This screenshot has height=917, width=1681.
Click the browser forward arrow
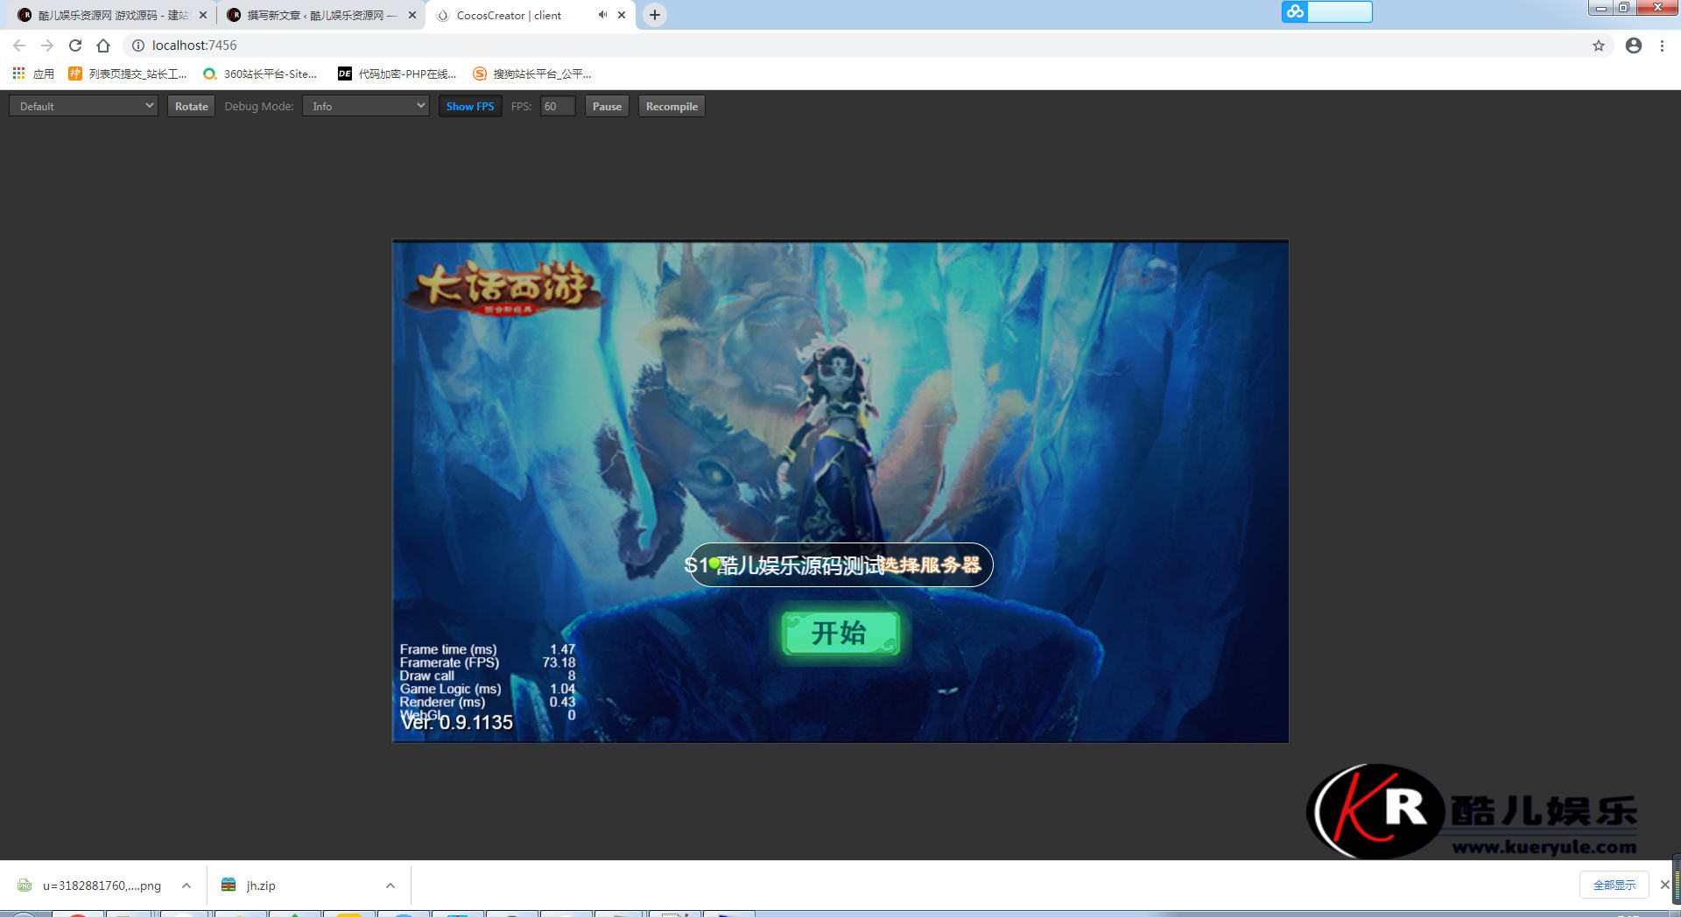[47, 45]
